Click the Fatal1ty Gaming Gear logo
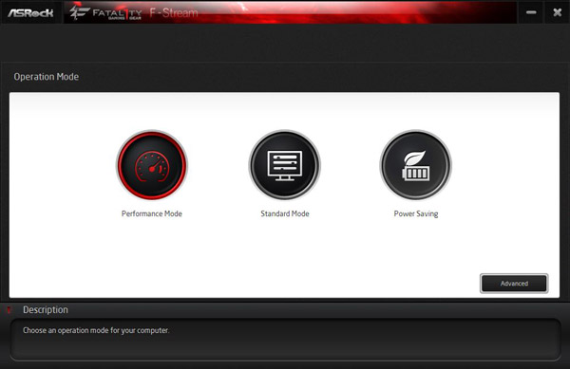The height and width of the screenshot is (369, 570). tap(105, 13)
